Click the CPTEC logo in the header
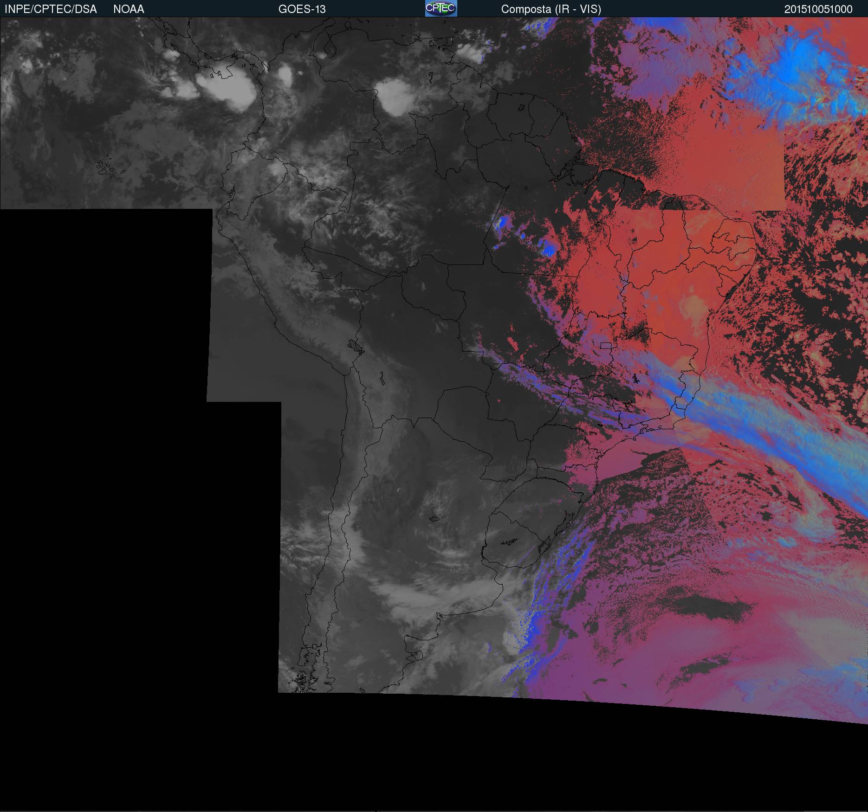This screenshot has height=812, width=868. pyautogui.click(x=441, y=8)
